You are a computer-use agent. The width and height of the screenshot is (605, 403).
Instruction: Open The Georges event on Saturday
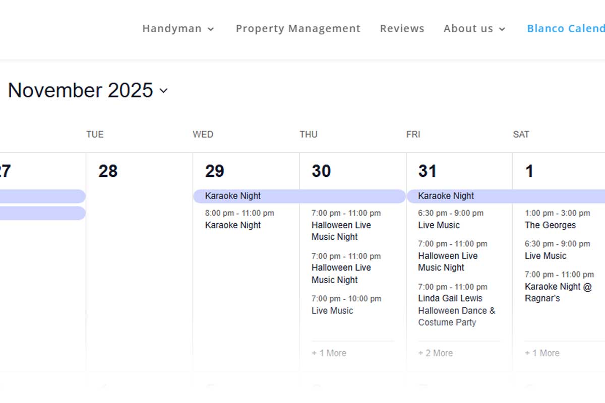[550, 225]
